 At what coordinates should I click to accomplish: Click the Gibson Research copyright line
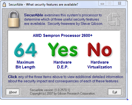pos(63,94)
